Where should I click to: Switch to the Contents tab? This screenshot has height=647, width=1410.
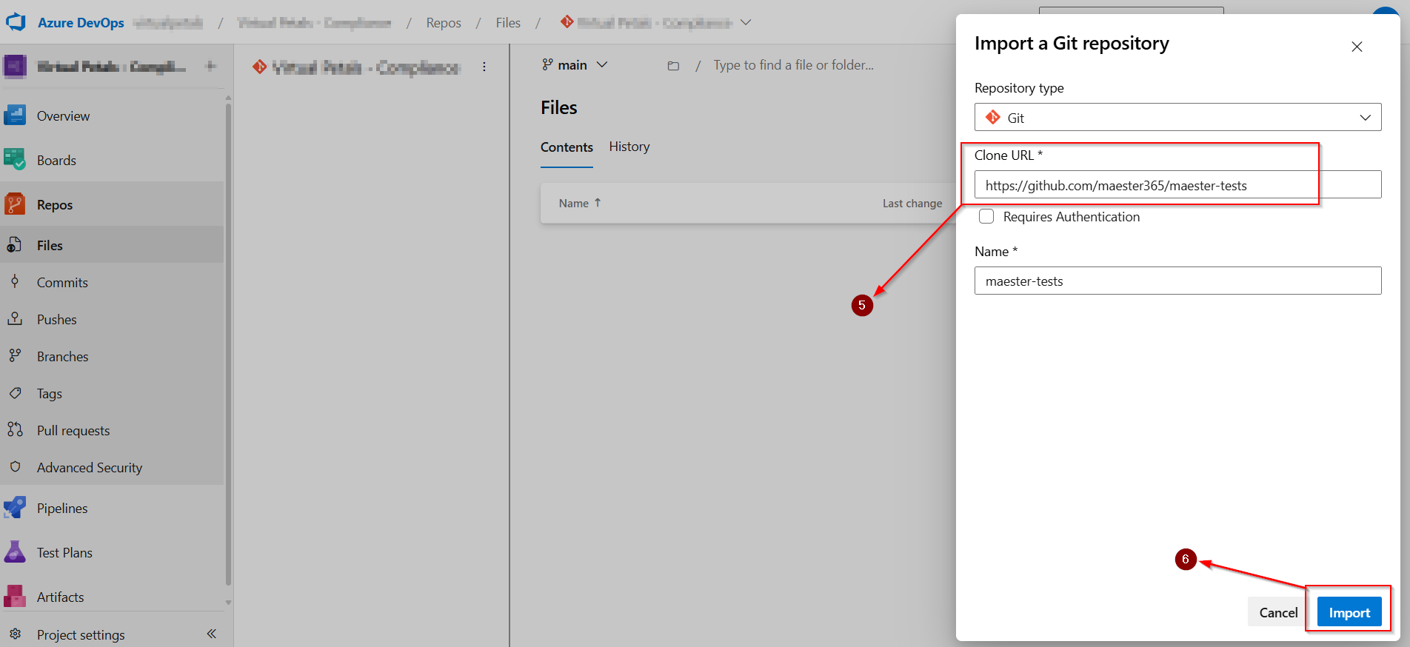[x=567, y=147]
